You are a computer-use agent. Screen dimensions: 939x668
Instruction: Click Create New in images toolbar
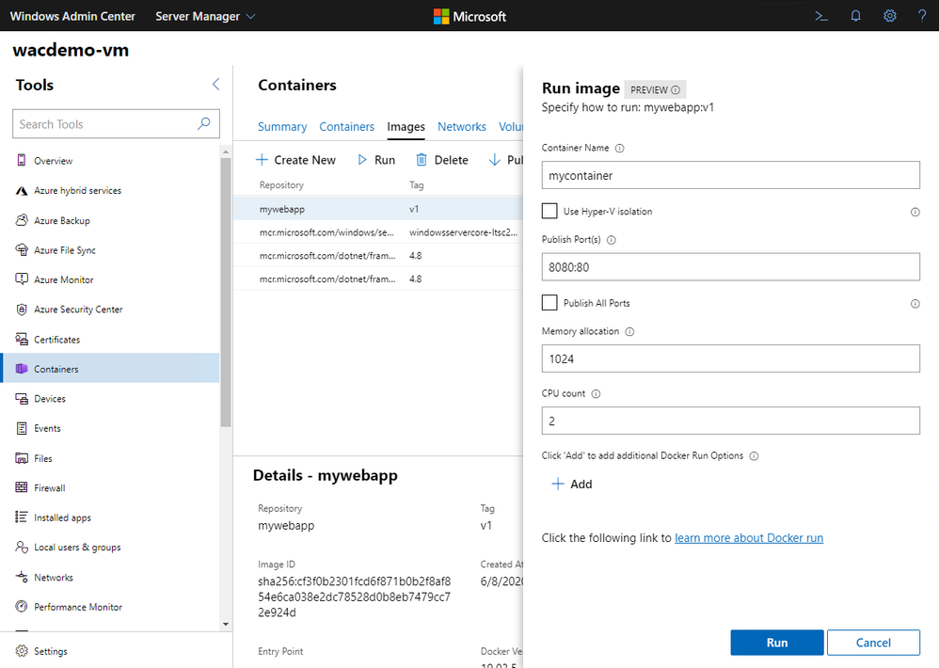295,160
